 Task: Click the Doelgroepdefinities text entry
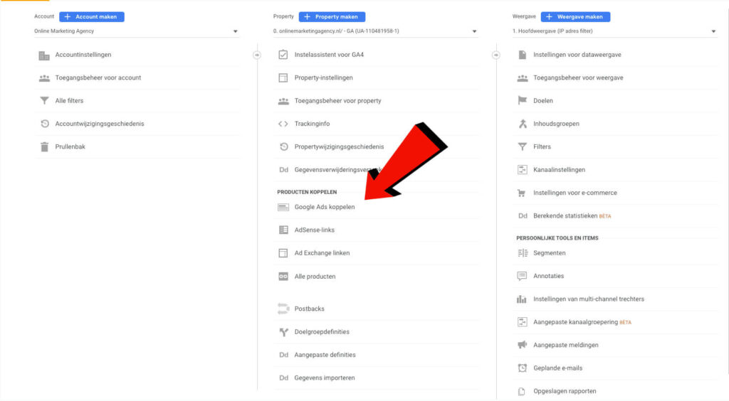(x=322, y=332)
